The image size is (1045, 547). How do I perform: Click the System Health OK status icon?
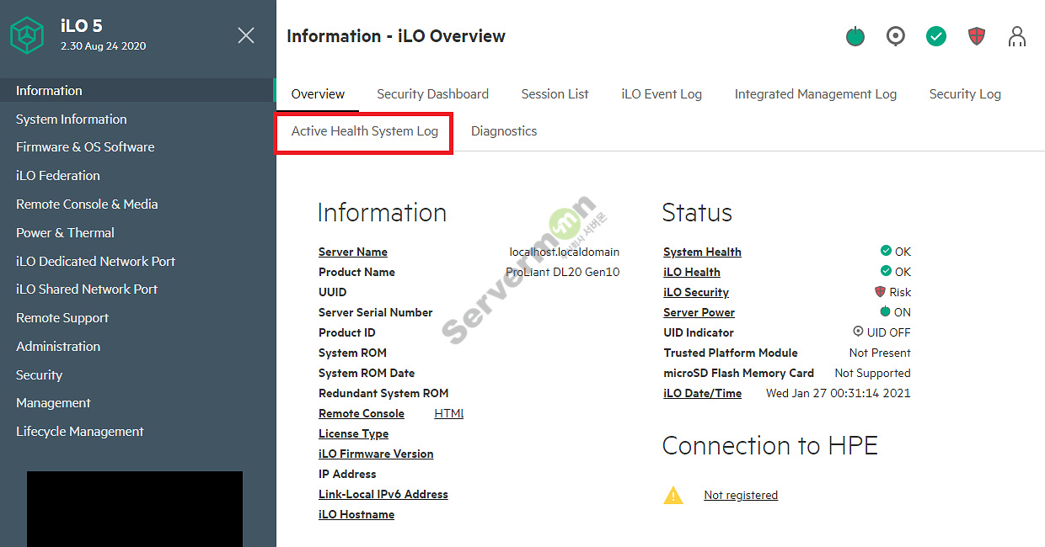(886, 251)
